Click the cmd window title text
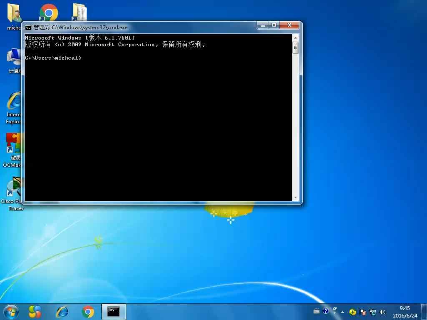The width and height of the screenshot is (427, 320). 80,27
